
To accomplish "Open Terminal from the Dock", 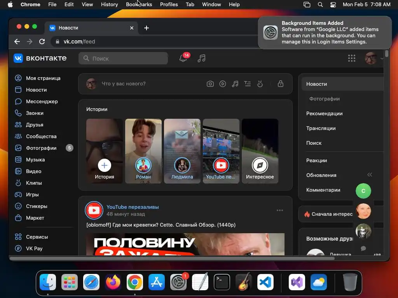I will tap(222, 282).
